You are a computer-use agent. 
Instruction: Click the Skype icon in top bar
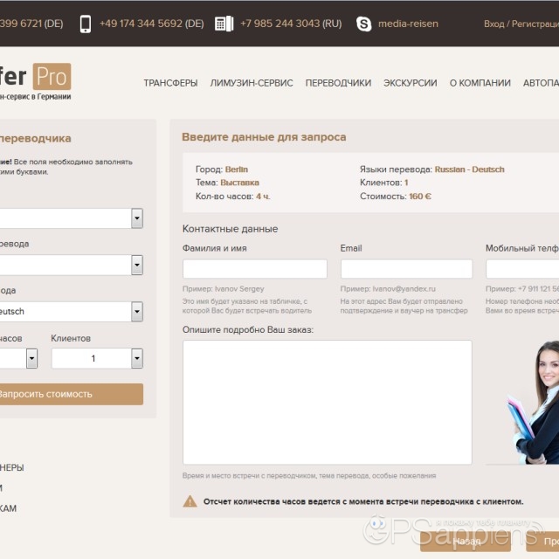[363, 24]
